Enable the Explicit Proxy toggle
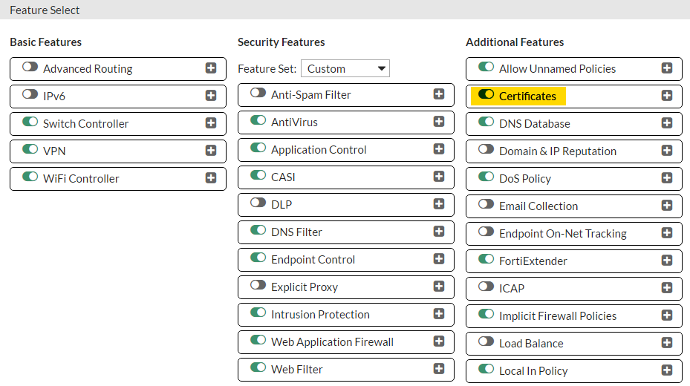 click(258, 286)
